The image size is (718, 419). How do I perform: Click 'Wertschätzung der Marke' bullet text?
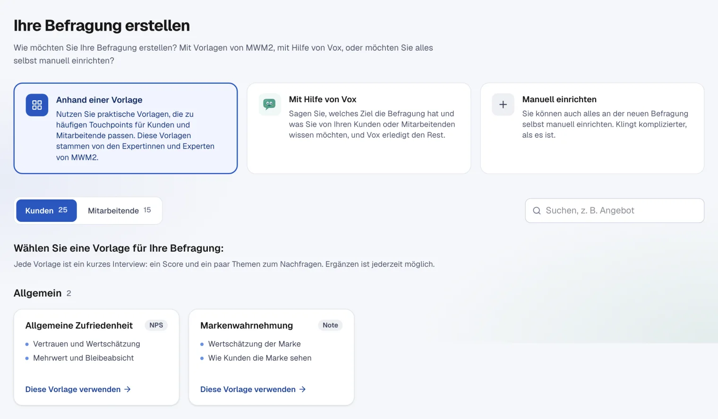[x=254, y=344]
